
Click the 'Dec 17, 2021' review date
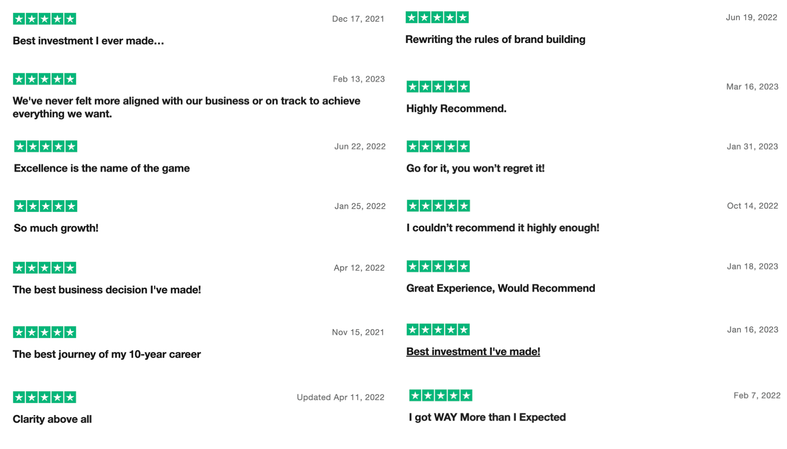358,19
